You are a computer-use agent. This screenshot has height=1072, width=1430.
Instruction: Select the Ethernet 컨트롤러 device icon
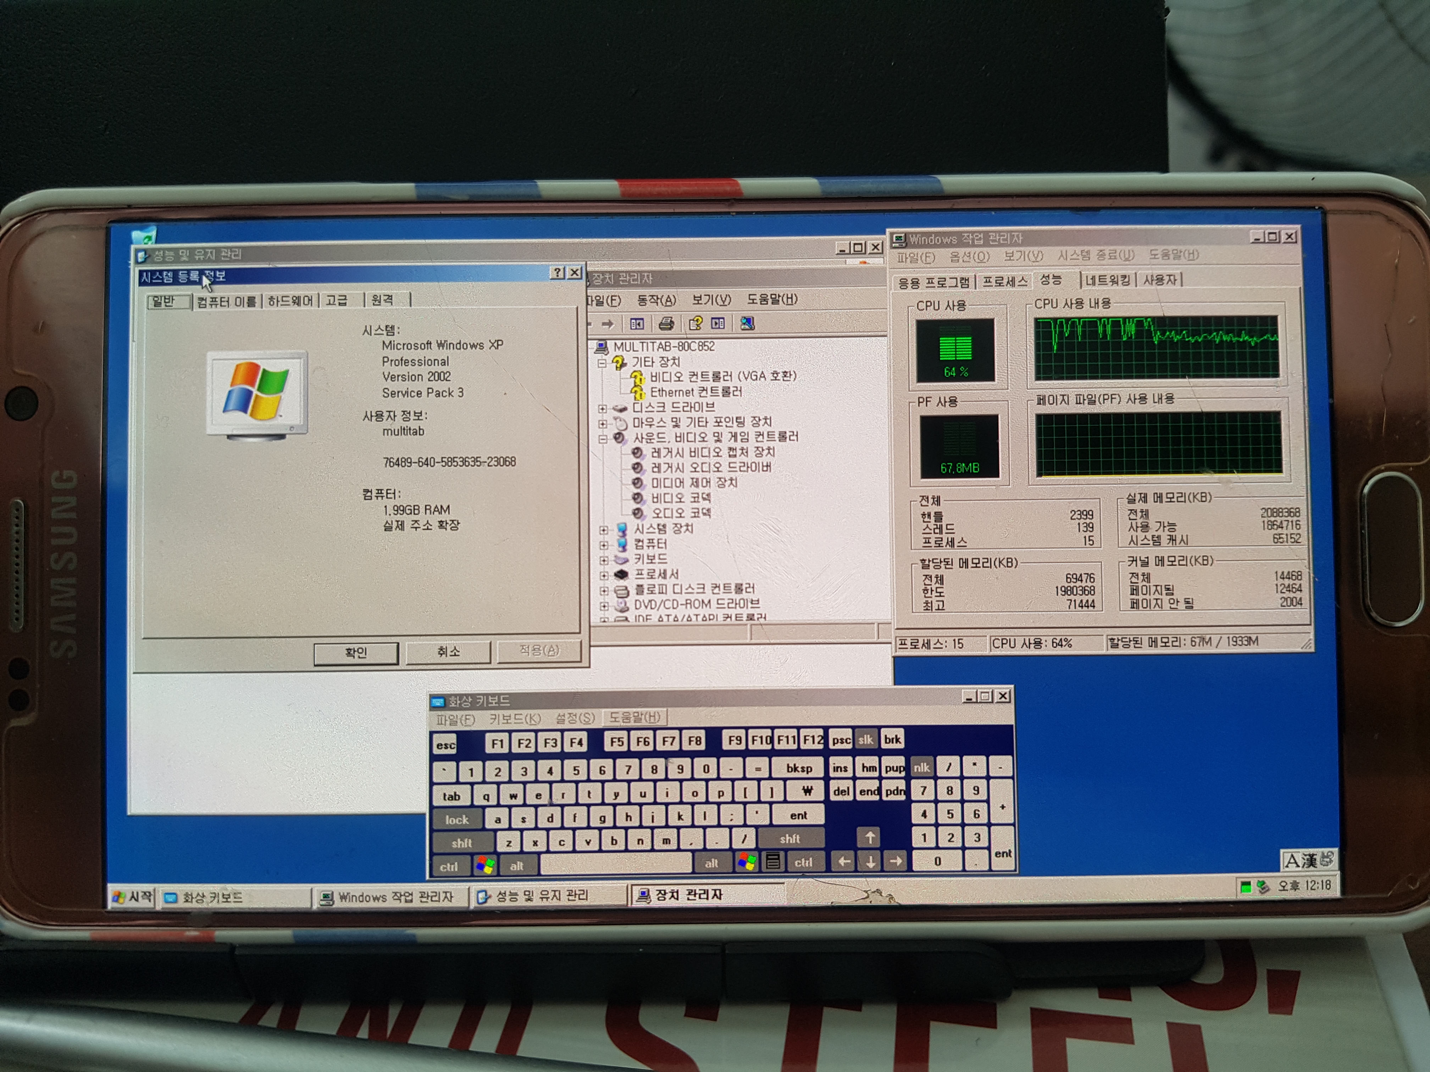[638, 393]
